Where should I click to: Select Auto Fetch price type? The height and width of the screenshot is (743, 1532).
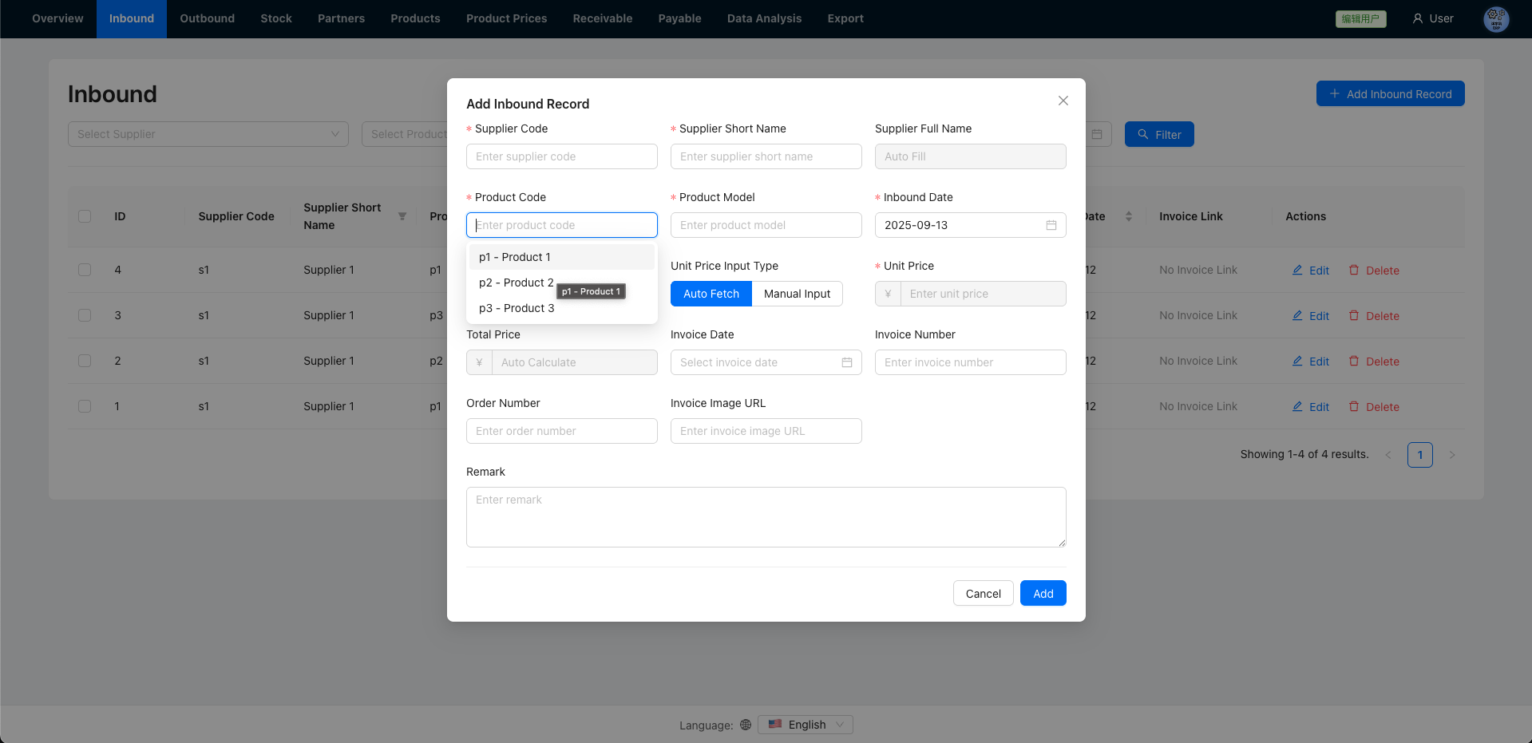click(711, 294)
